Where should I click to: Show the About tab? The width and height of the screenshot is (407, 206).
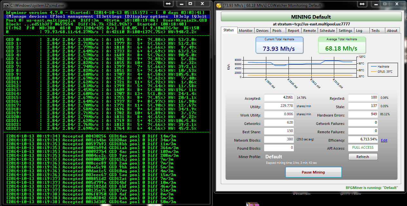click(x=392, y=31)
